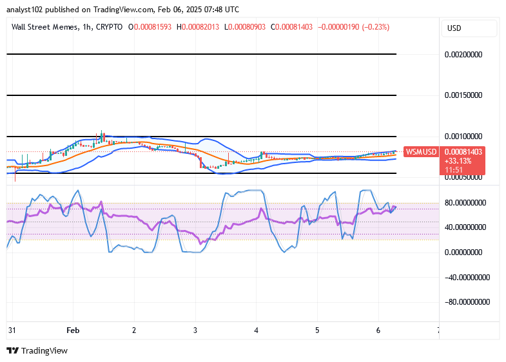Click the change percentage (−0.23%)
The width and height of the screenshot is (506, 362).
(376, 27)
